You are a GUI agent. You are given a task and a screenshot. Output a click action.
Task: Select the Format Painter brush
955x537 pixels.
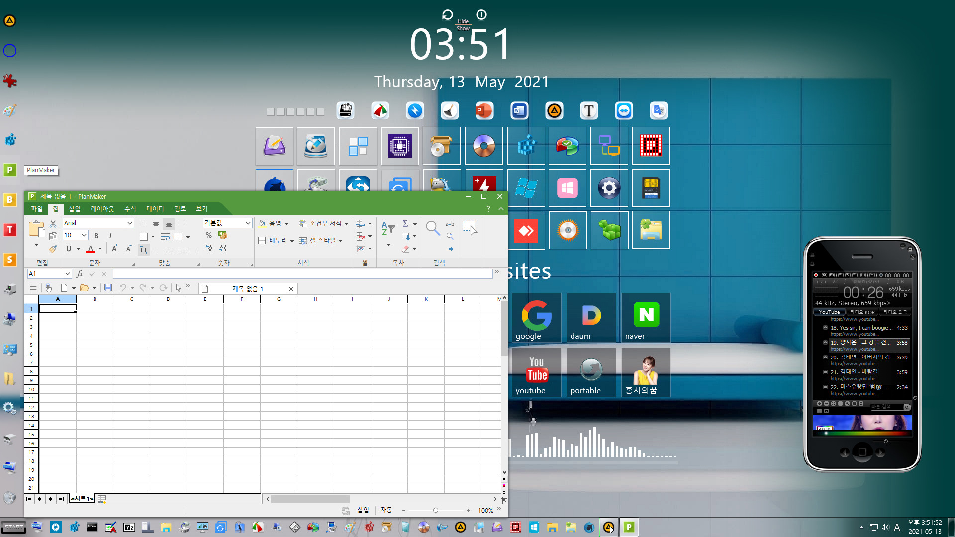[x=53, y=249]
